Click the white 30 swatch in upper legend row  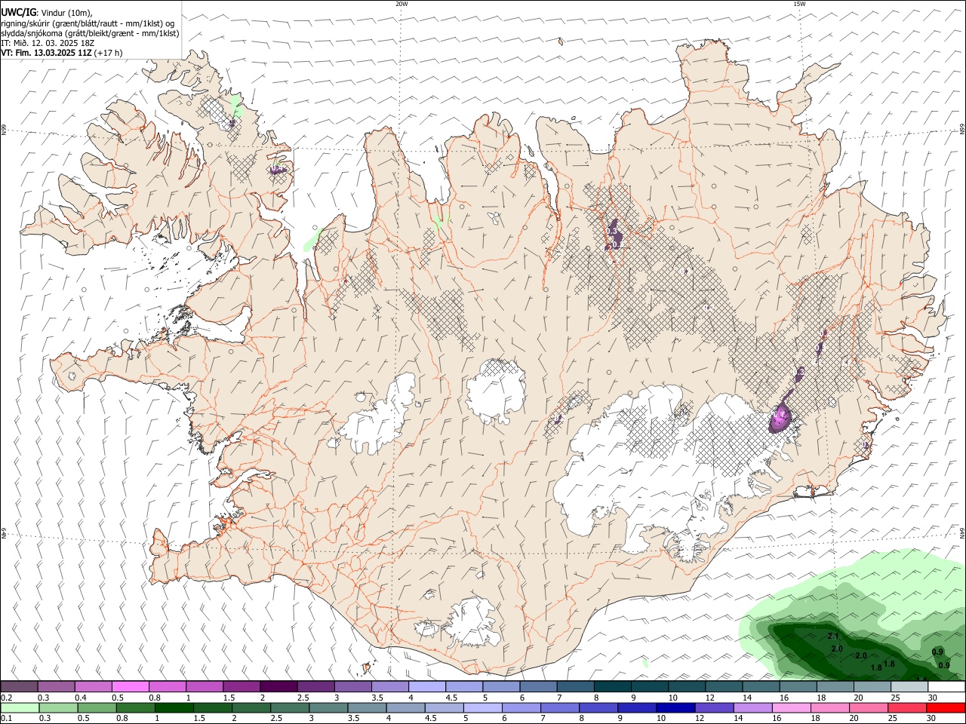tap(946, 687)
